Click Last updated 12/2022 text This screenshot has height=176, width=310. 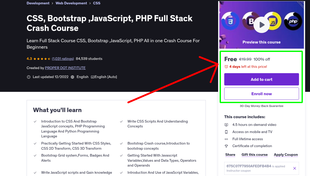[x=51, y=77]
